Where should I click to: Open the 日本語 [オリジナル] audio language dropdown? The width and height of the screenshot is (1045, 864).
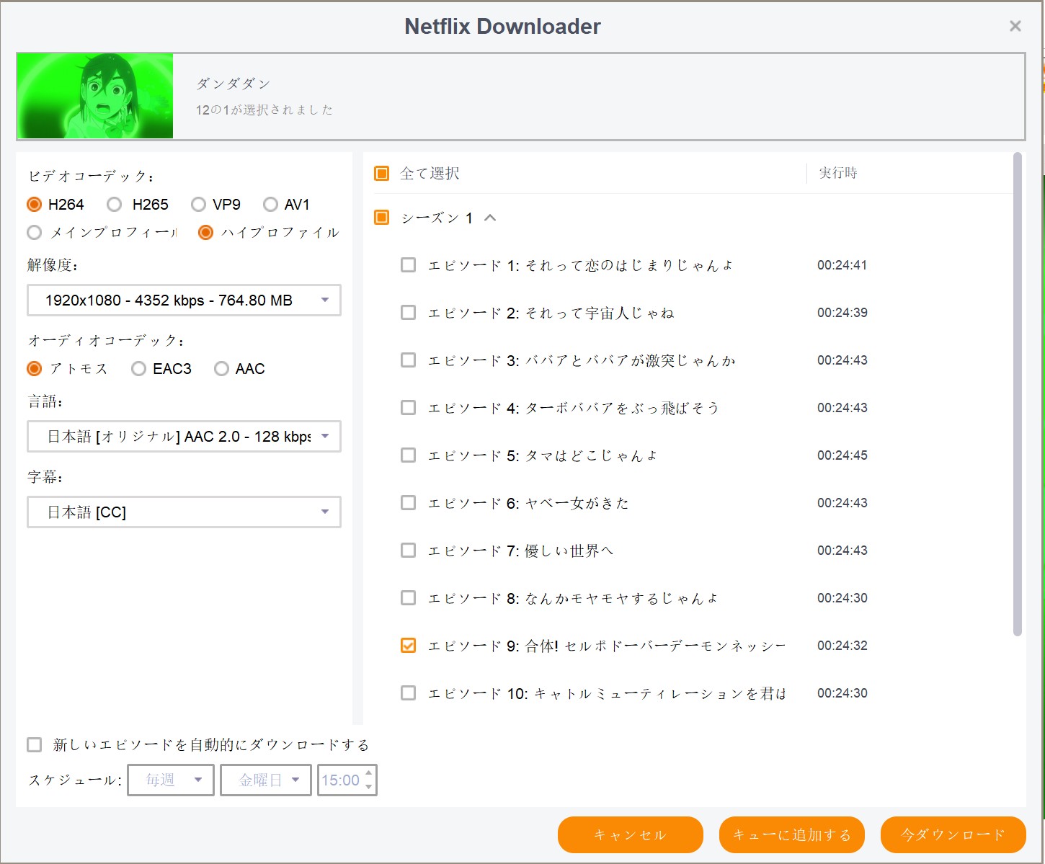click(184, 437)
